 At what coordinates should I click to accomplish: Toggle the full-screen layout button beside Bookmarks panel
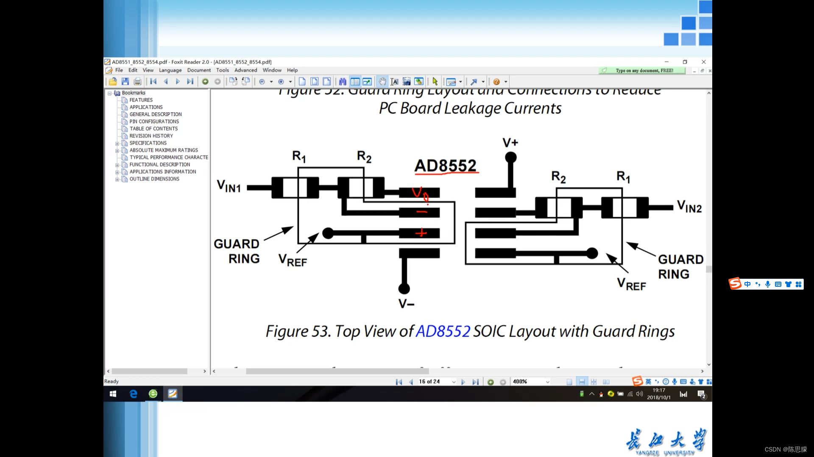367,82
